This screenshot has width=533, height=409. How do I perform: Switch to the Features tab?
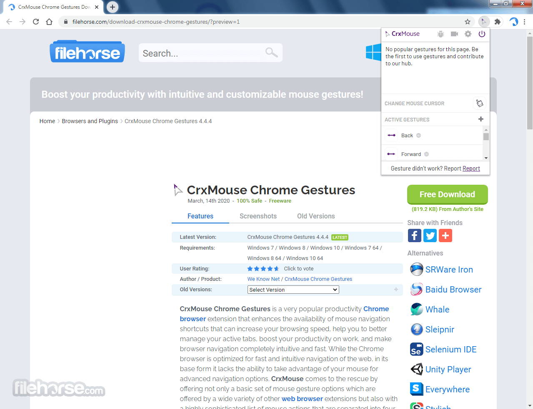[x=200, y=216]
